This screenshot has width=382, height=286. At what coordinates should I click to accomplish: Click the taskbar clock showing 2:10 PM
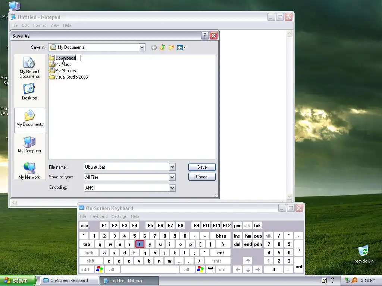point(368,280)
